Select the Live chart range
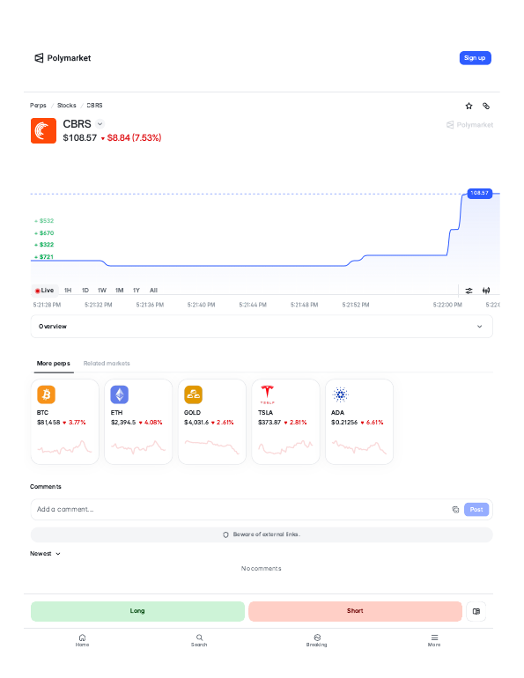Image resolution: width=524 pixels, height=678 pixels. pyautogui.click(x=45, y=291)
